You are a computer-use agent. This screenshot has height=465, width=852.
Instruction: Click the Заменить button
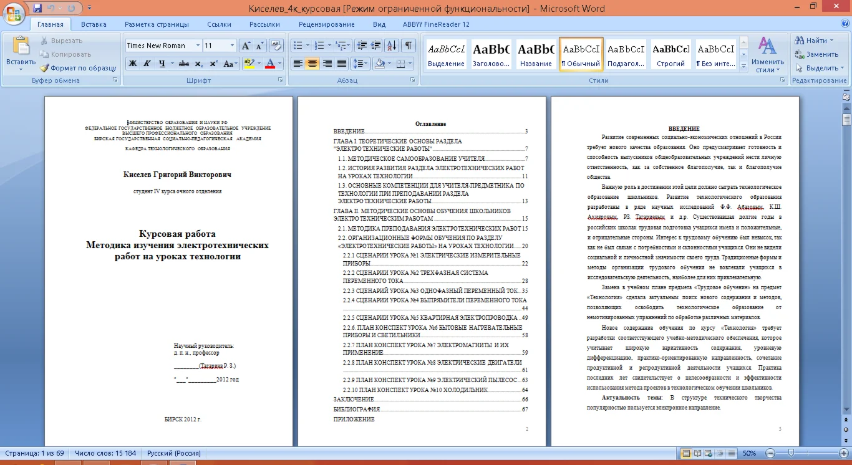816,54
